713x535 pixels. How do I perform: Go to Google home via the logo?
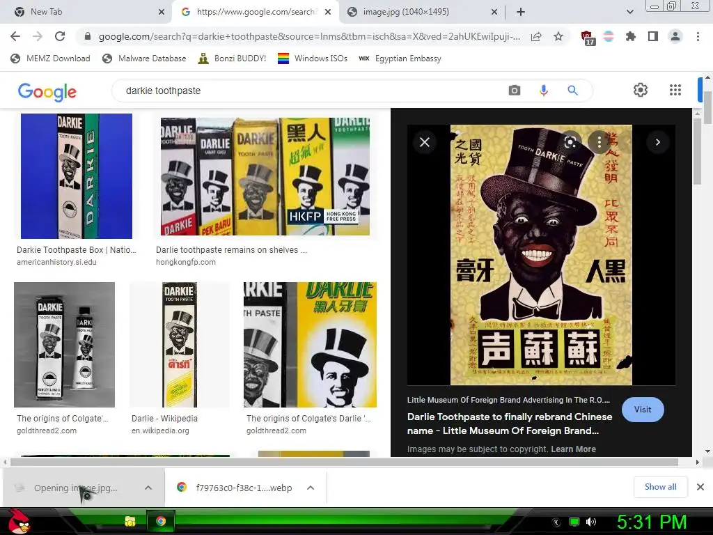(x=47, y=91)
